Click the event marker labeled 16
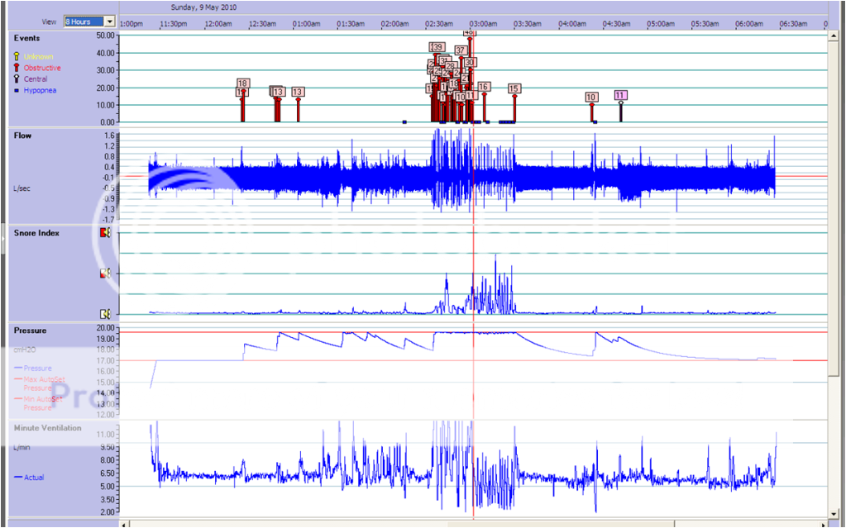 (x=484, y=87)
